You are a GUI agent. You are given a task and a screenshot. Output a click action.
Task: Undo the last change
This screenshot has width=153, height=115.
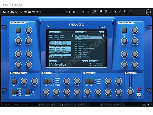point(83,12)
